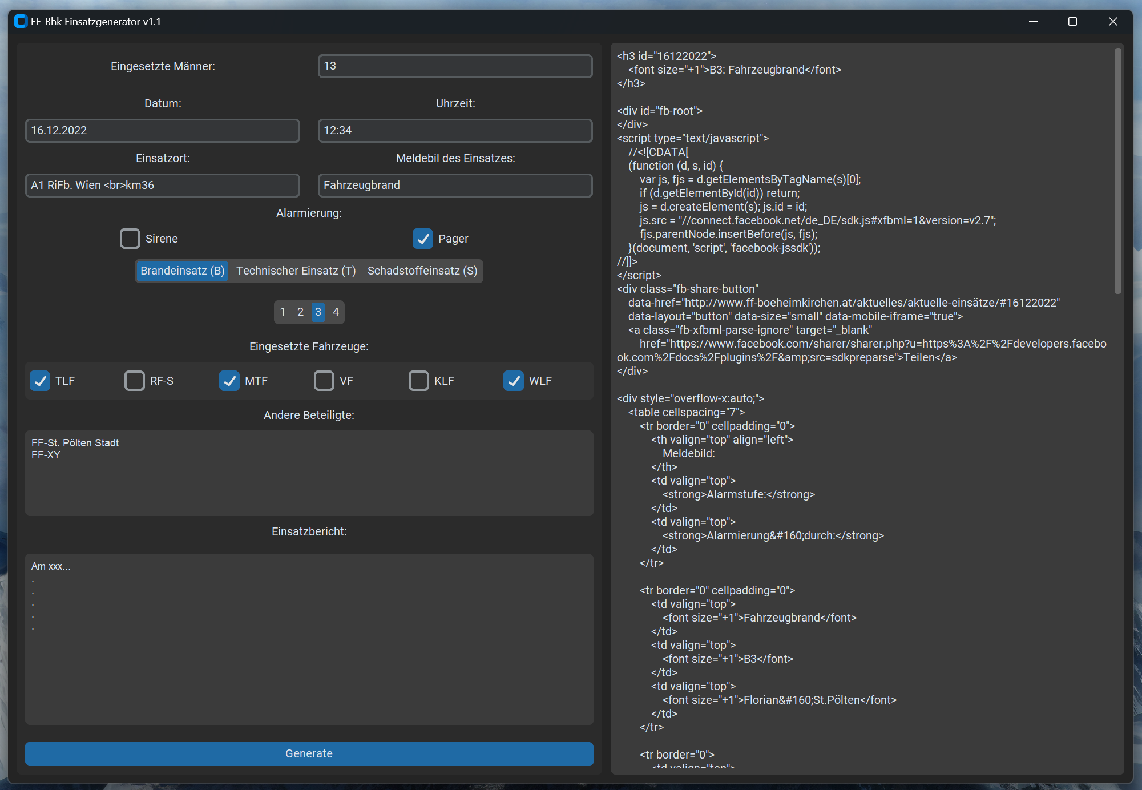Check the KLF vehicle checkbox
Viewport: 1142px width, 790px height.
point(419,381)
